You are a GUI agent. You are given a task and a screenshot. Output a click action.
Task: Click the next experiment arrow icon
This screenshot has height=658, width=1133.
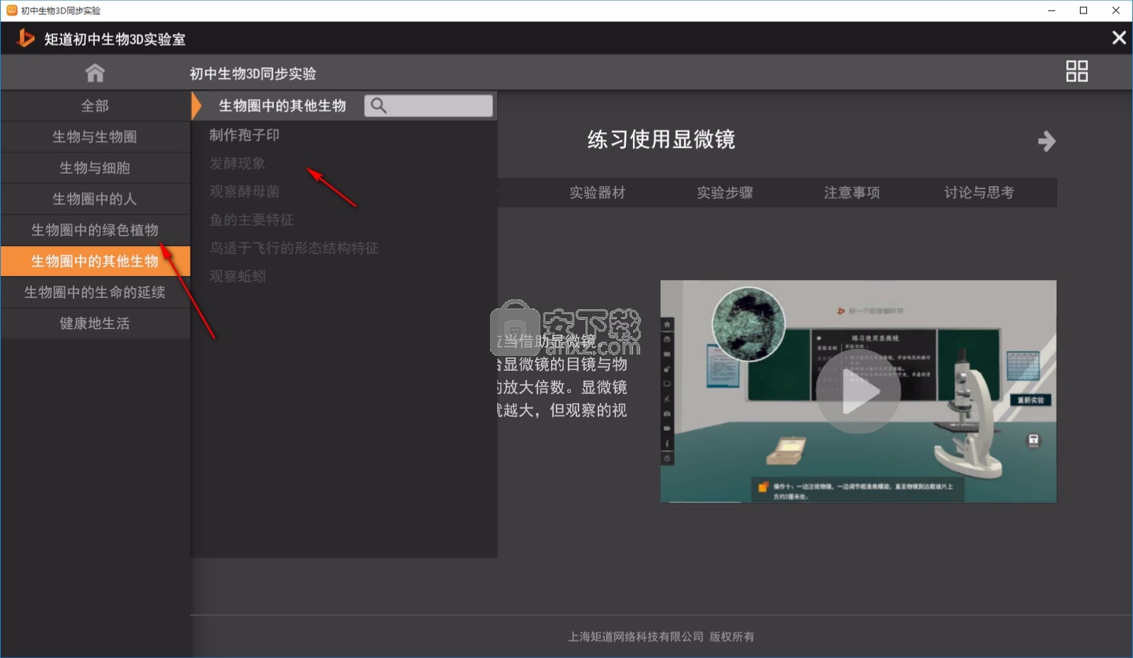point(1047,141)
